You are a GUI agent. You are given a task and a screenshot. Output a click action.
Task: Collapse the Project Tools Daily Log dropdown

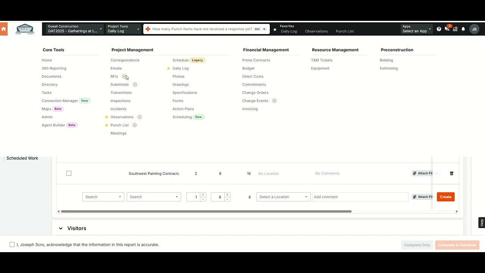click(x=124, y=29)
